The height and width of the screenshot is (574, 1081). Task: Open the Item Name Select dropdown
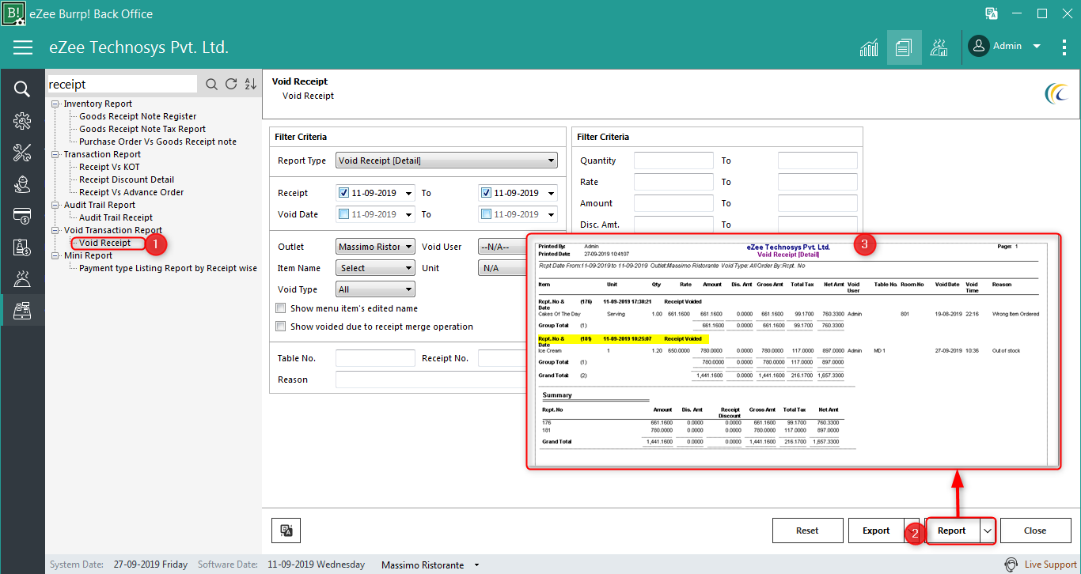375,268
